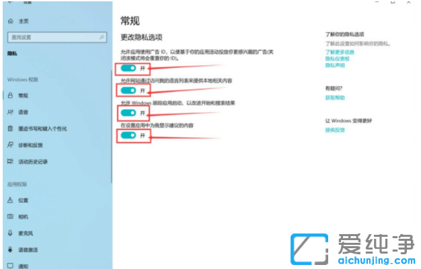This screenshot has height=269, width=421.
Task: Open the 语音 speech settings icon
Action: [x=10, y=111]
